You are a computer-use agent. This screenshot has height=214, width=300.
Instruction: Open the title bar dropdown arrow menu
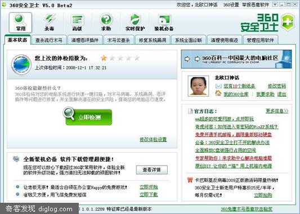click(275, 4)
